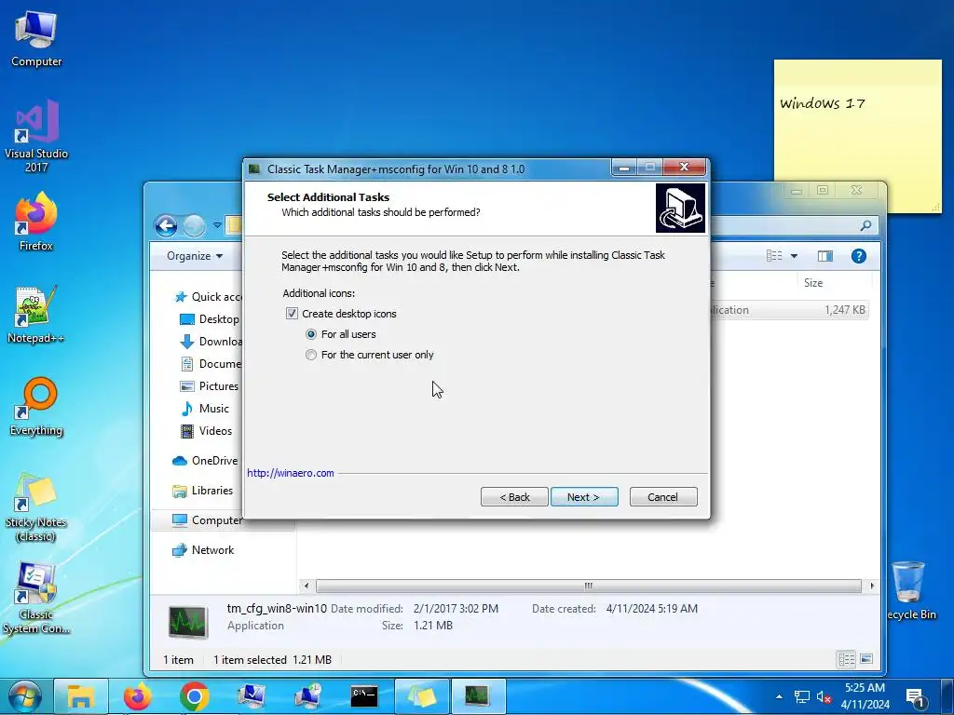
Task: Select Downloads in the navigation pane
Action: (211, 342)
